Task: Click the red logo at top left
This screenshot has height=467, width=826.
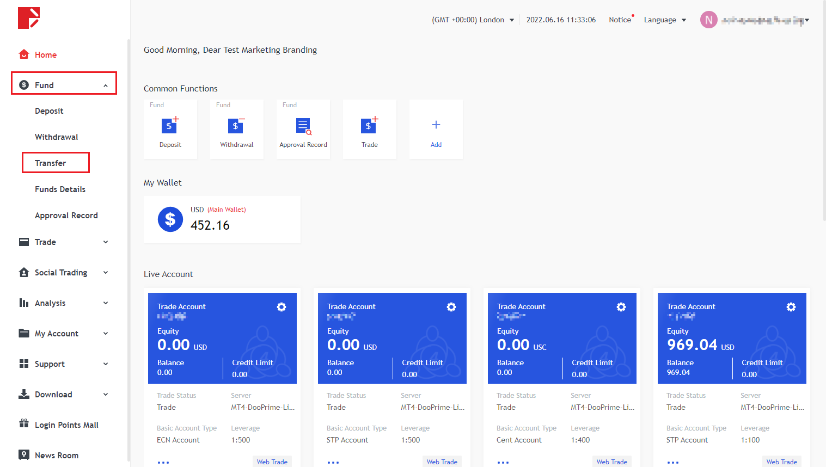Action: point(29,18)
